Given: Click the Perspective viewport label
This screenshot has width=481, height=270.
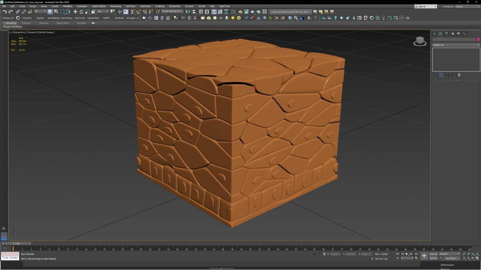Looking at the screenshot, I should (20, 32).
